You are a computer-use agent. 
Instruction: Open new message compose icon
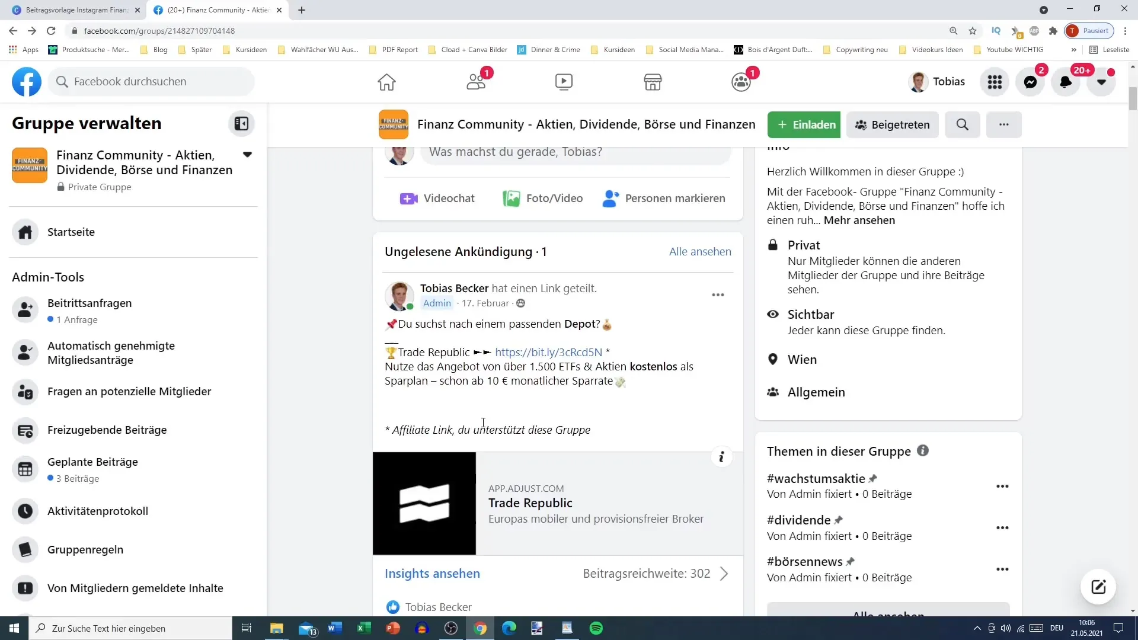pyautogui.click(x=1098, y=587)
